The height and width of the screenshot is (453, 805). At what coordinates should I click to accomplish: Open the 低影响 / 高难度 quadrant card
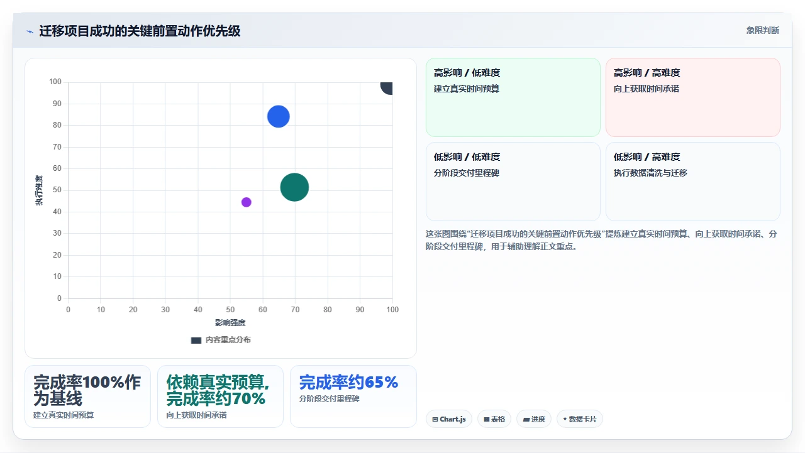coord(693,182)
